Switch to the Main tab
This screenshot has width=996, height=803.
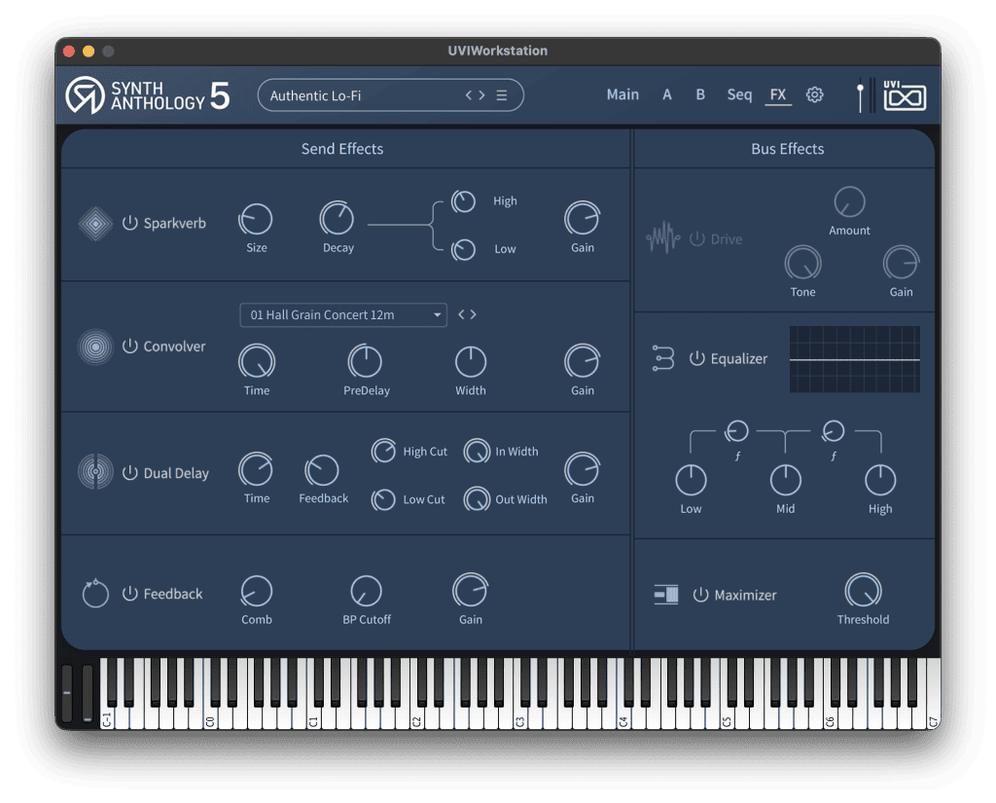[622, 94]
